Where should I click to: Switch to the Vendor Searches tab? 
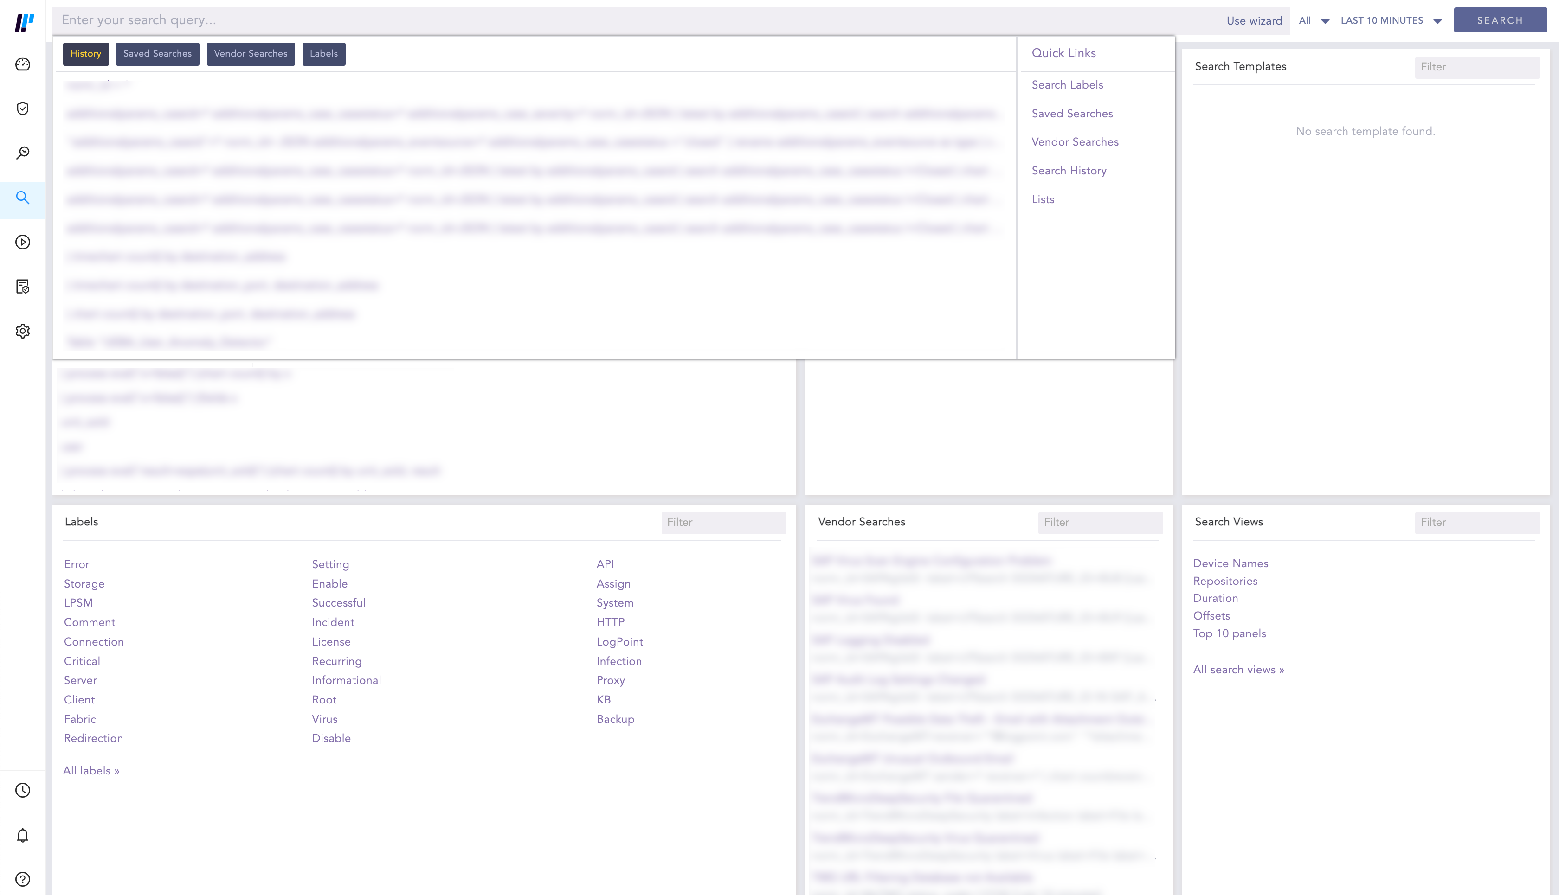pyautogui.click(x=250, y=53)
